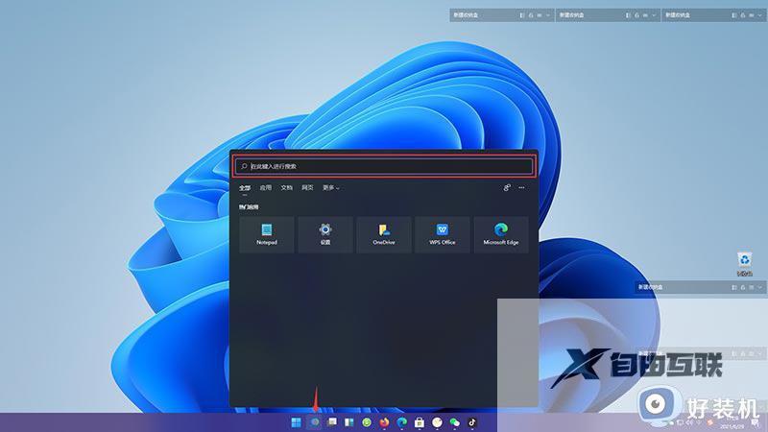768x432 pixels.
Task: Open the Widgets panel from the taskbar
Action: click(349, 422)
